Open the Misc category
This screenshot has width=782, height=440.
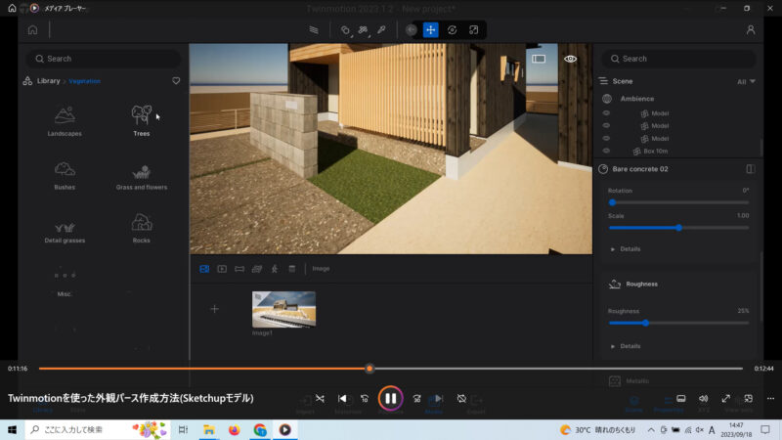coord(65,284)
